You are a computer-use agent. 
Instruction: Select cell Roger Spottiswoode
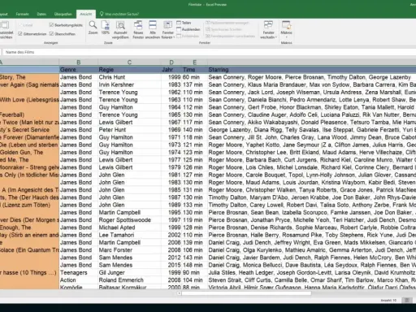pyautogui.click(x=129, y=220)
